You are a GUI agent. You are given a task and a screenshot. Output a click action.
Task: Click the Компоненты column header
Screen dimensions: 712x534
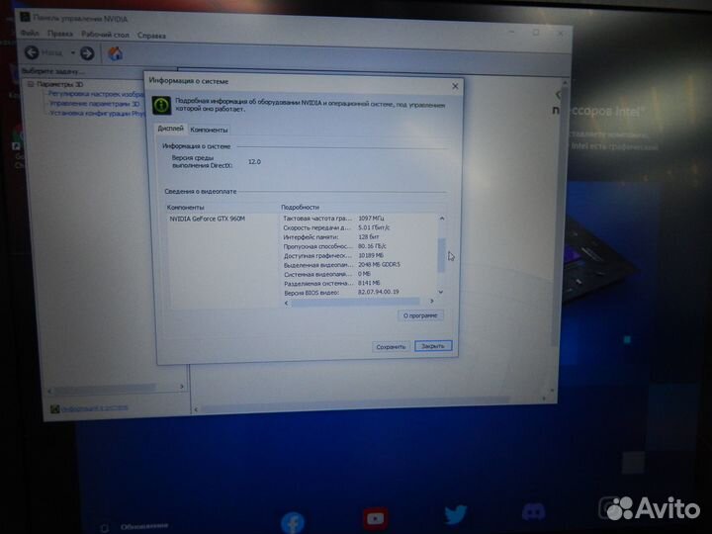point(185,207)
